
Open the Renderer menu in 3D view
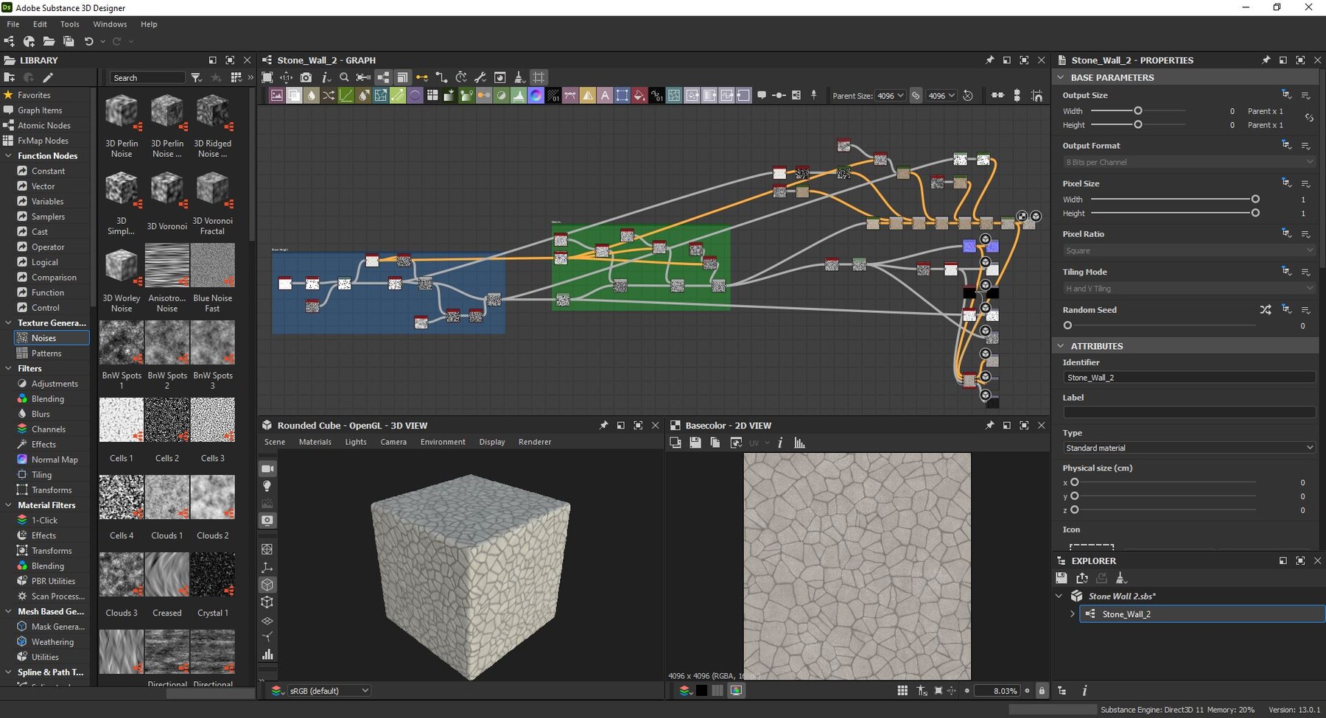535,442
